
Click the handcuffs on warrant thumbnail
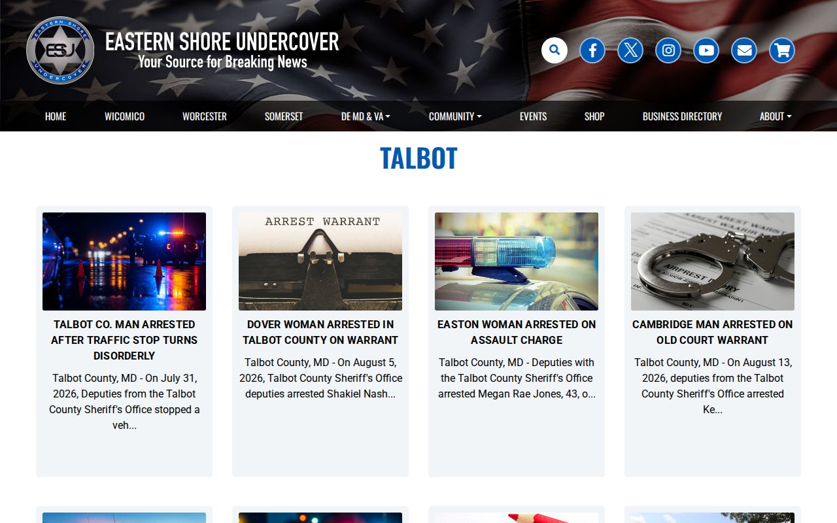click(x=713, y=261)
